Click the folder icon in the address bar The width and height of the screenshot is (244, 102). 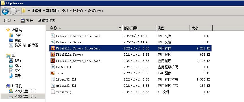(23, 10)
